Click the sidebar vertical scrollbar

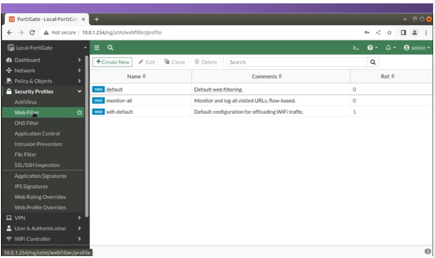point(87,136)
